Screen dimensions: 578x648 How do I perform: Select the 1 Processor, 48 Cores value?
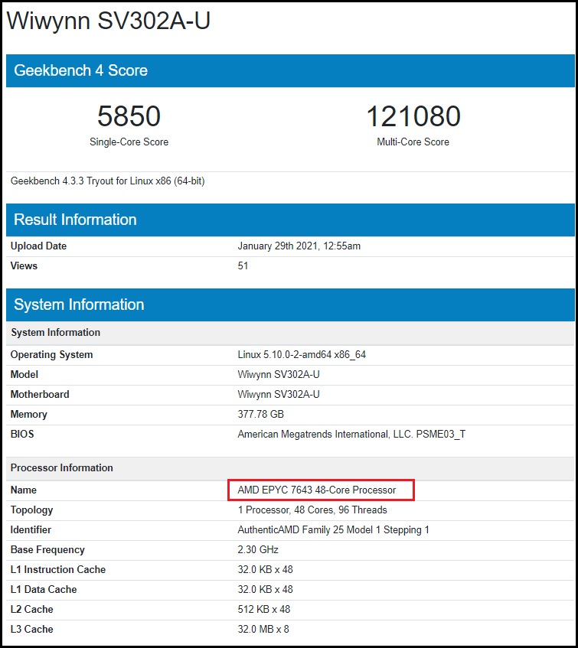pyautogui.click(x=312, y=510)
